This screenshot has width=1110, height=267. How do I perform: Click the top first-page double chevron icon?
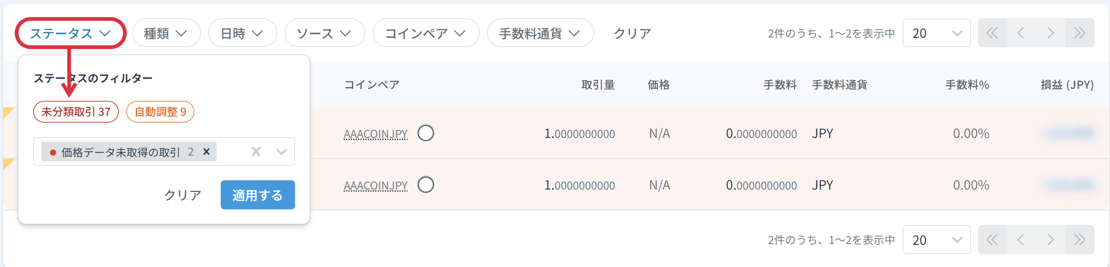tap(992, 33)
